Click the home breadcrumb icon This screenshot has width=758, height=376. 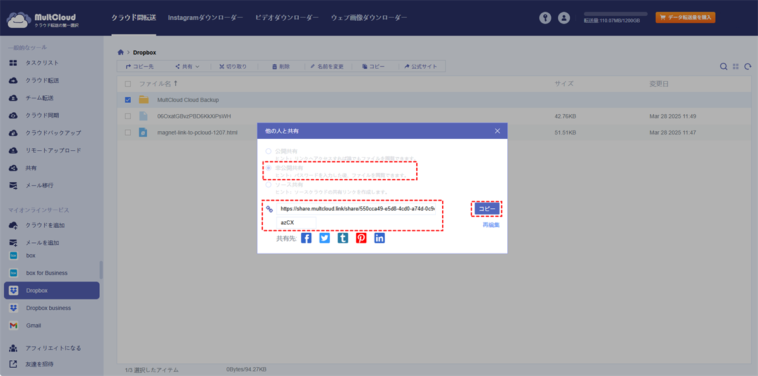[x=121, y=52]
